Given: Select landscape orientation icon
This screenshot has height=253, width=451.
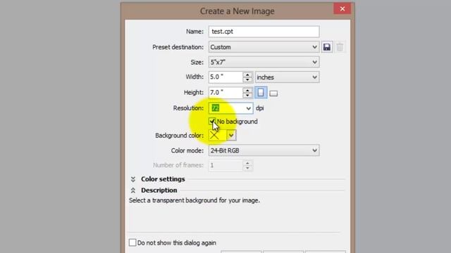Looking at the screenshot, I should (273, 93).
